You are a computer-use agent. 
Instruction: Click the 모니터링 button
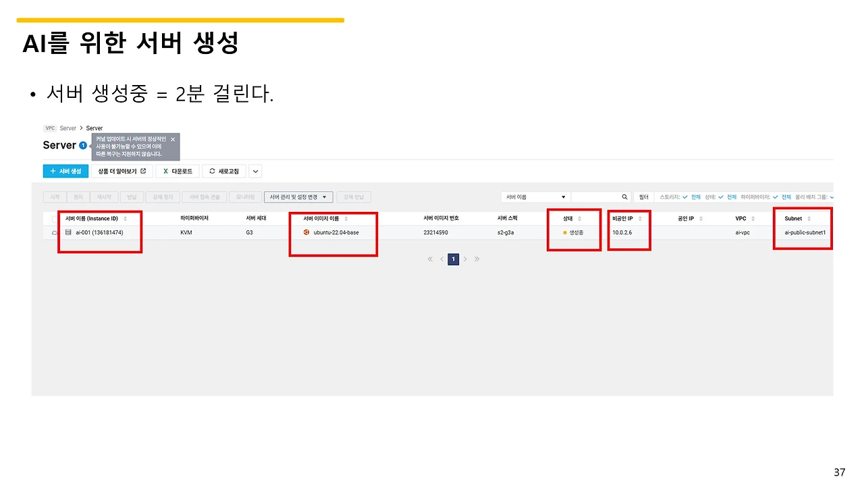click(x=245, y=197)
